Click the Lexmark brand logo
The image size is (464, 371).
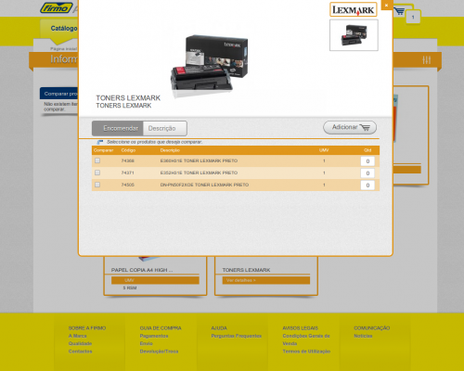pos(354,9)
